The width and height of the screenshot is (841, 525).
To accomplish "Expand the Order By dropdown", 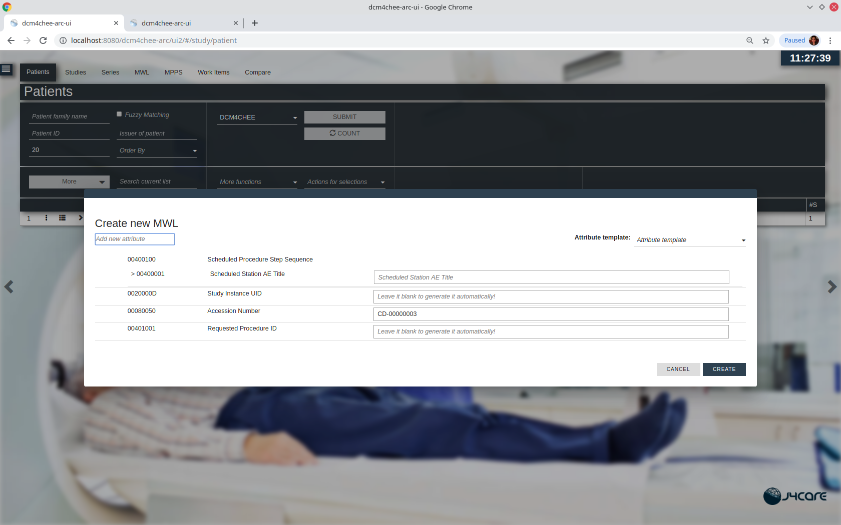I will coord(195,149).
